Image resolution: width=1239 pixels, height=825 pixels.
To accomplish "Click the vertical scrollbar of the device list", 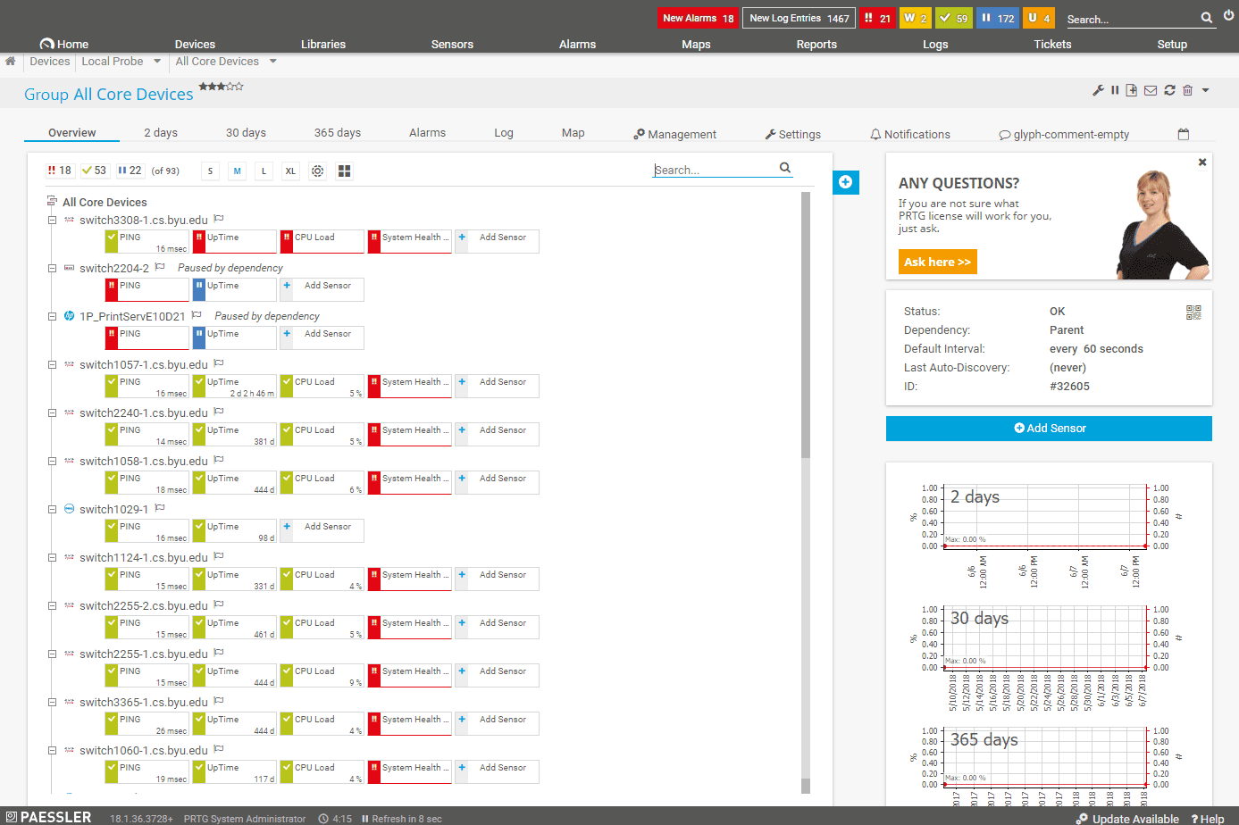I will tap(806, 325).
